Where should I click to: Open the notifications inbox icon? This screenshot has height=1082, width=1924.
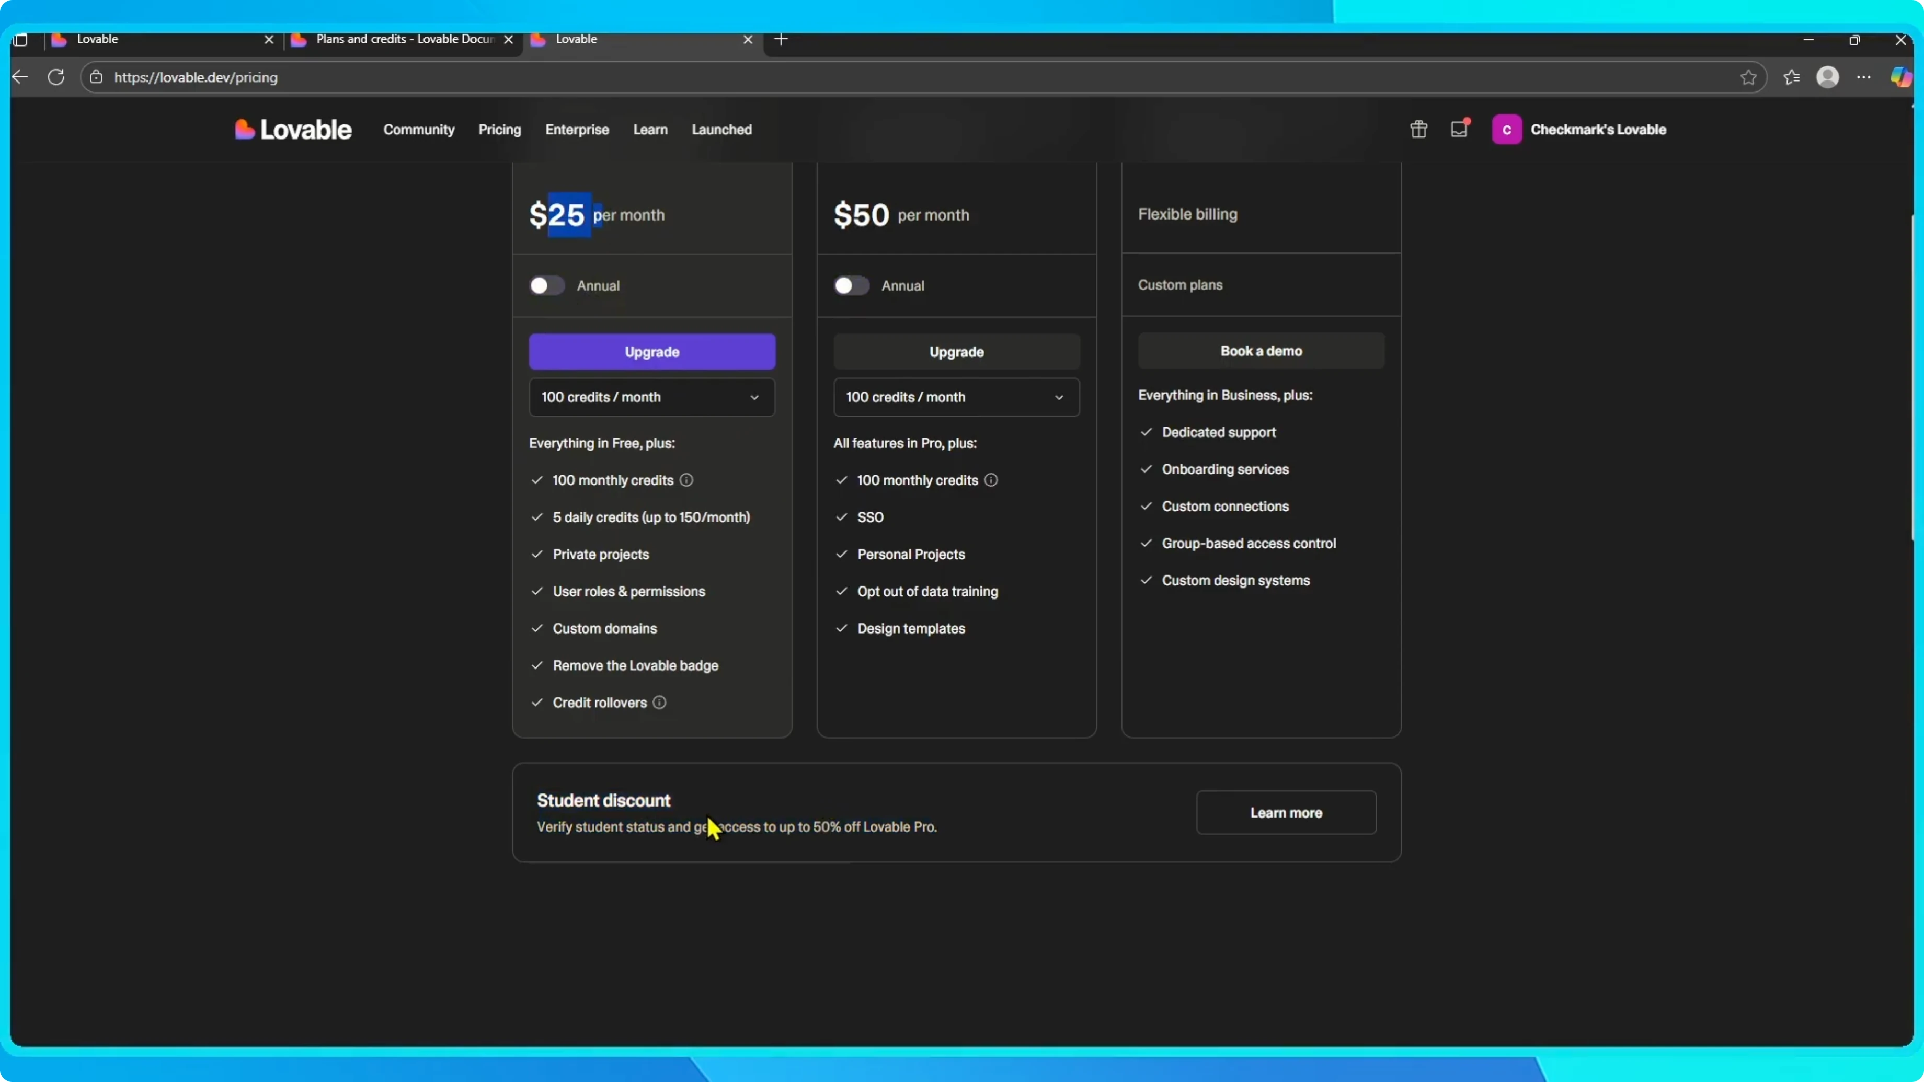pos(1459,129)
